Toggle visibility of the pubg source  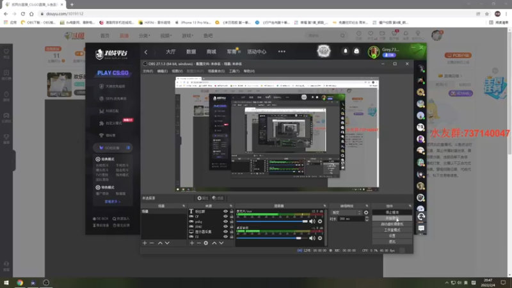click(x=225, y=221)
